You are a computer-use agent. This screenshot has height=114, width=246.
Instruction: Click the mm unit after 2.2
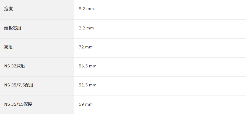pyautogui.click(x=90, y=28)
